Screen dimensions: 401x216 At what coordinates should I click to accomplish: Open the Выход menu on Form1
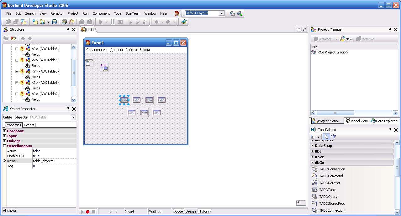(145, 50)
